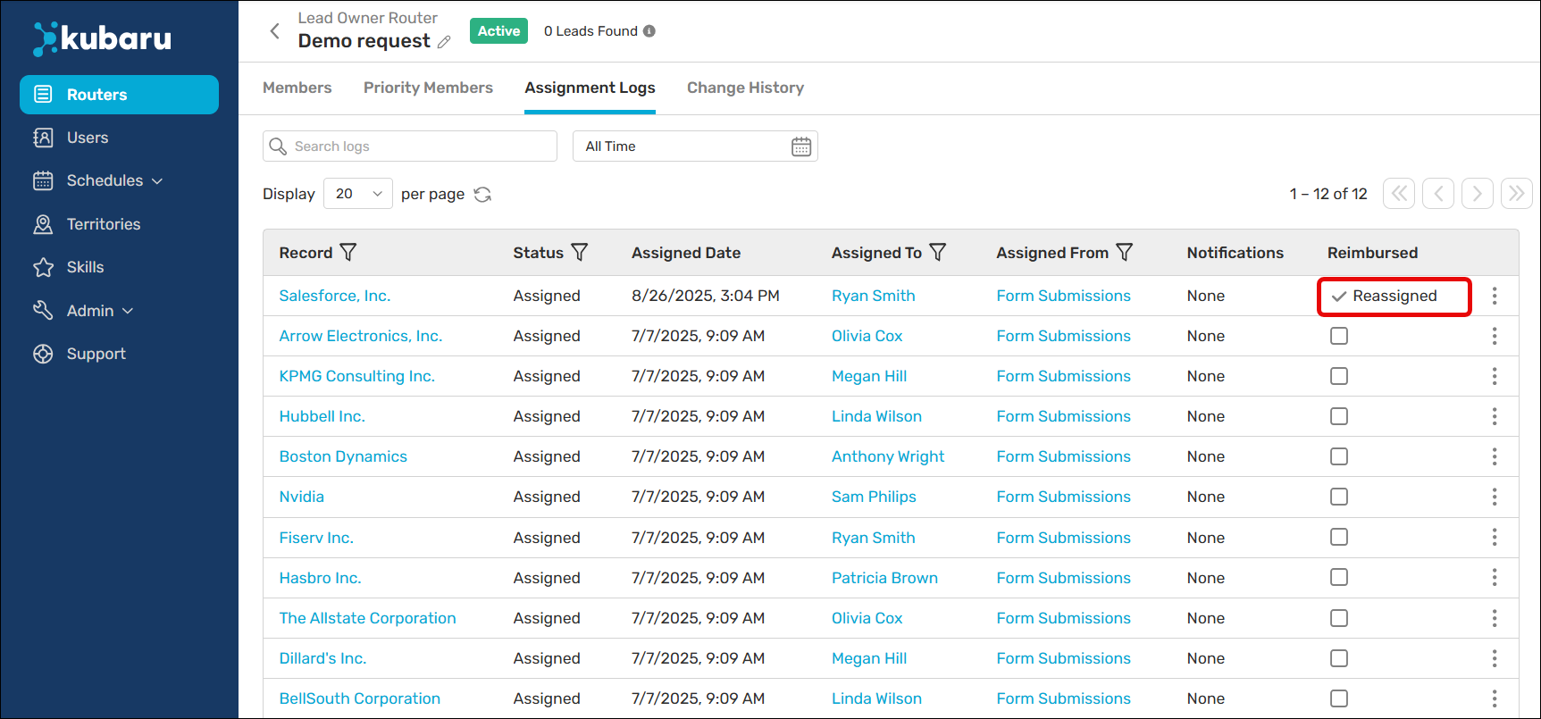Screen dimensions: 1541x719
Task: Open the Display per page dropdown
Action: (358, 194)
